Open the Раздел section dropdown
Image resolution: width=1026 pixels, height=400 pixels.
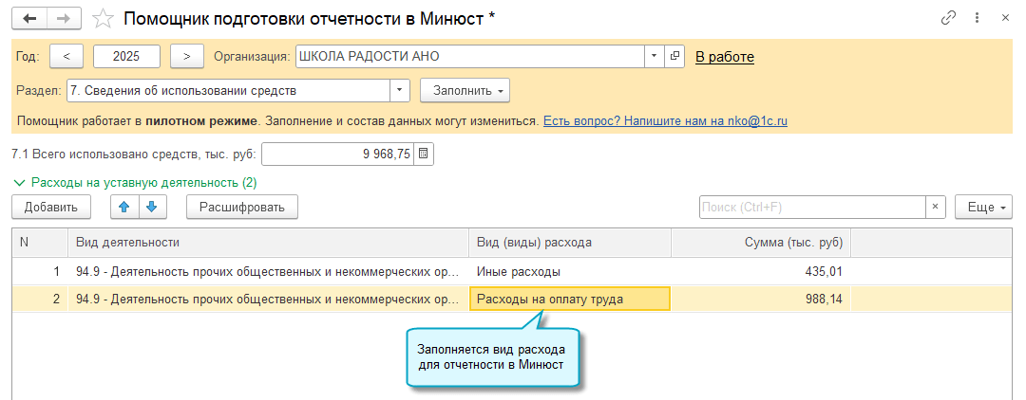coord(400,91)
